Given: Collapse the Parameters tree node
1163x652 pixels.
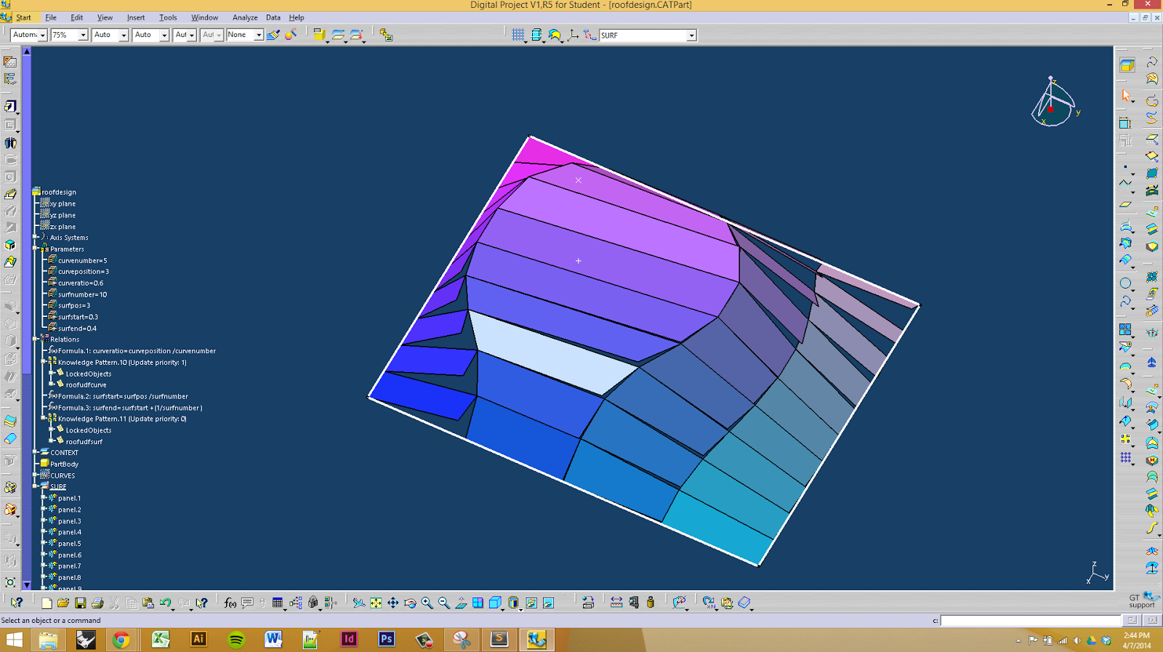Looking at the screenshot, I should [x=36, y=249].
